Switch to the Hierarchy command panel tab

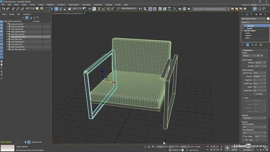point(251,14)
